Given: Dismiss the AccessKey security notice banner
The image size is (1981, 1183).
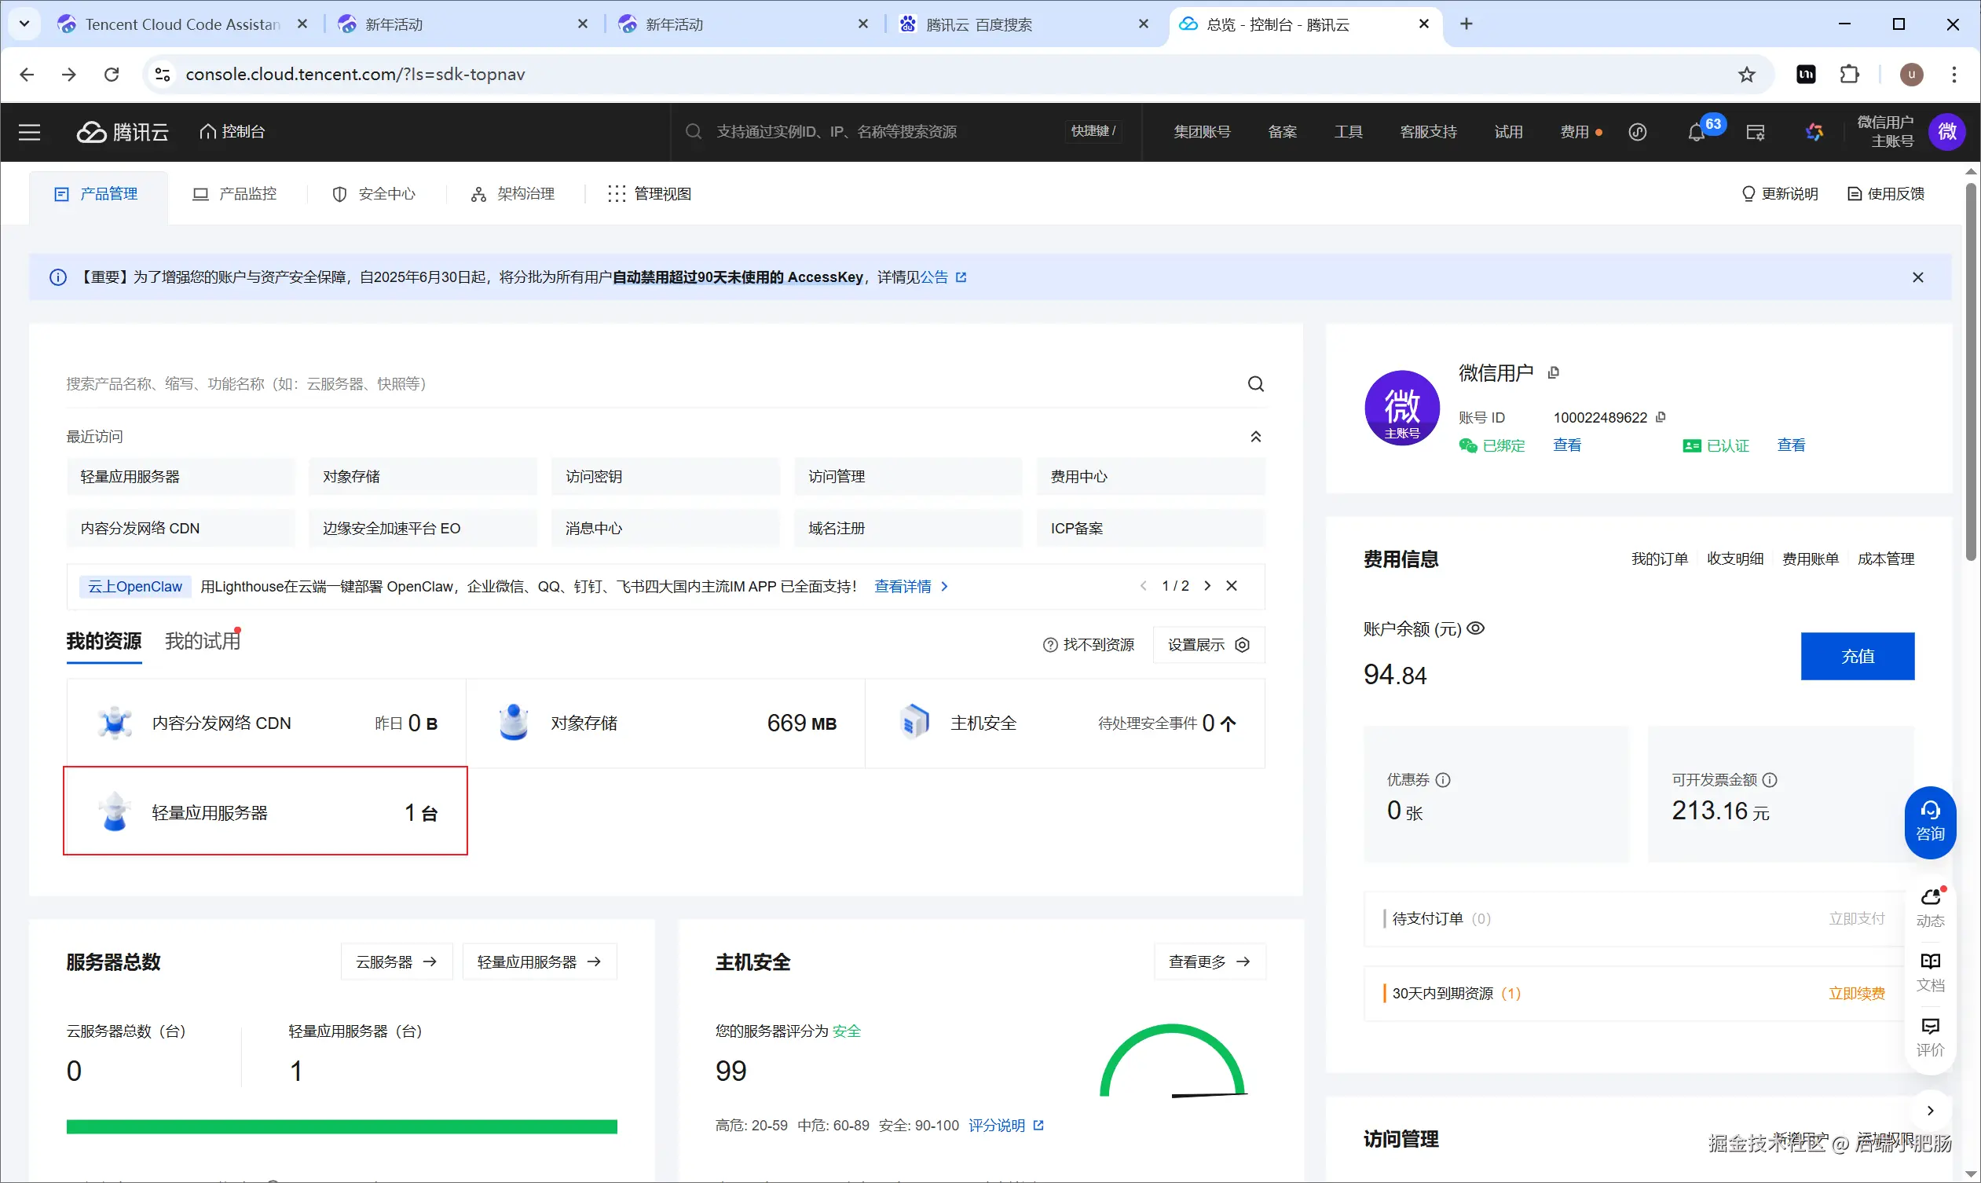Looking at the screenshot, I should (1918, 277).
